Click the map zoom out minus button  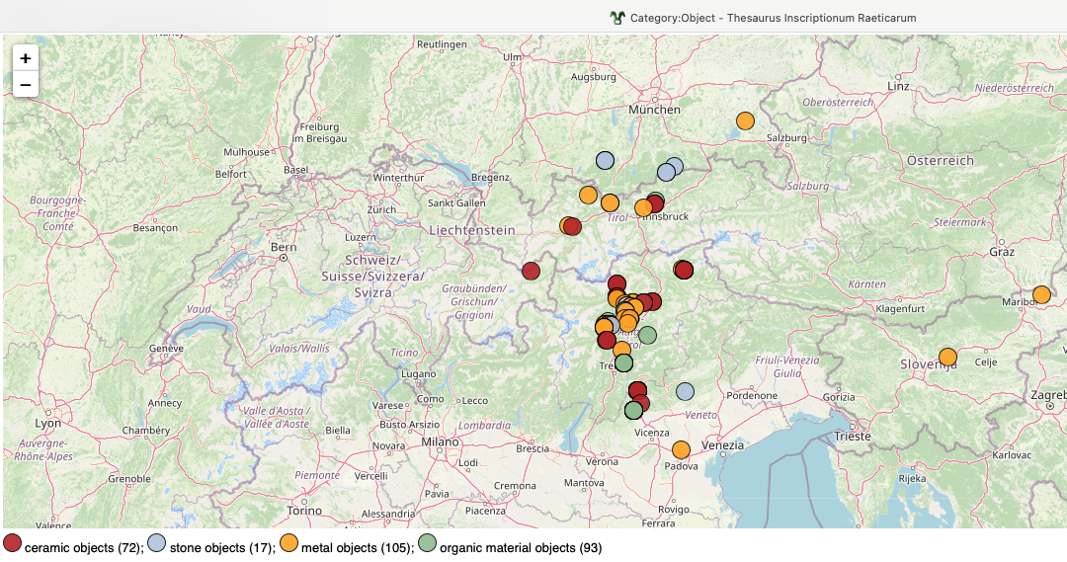coord(26,85)
